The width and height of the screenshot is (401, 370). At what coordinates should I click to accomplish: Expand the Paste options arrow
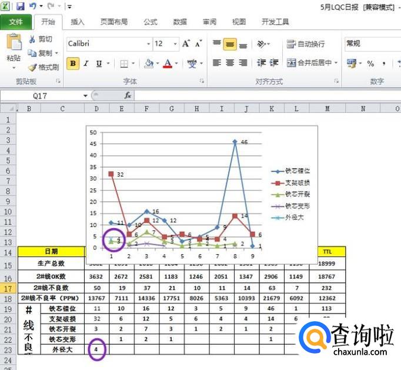tap(14, 68)
